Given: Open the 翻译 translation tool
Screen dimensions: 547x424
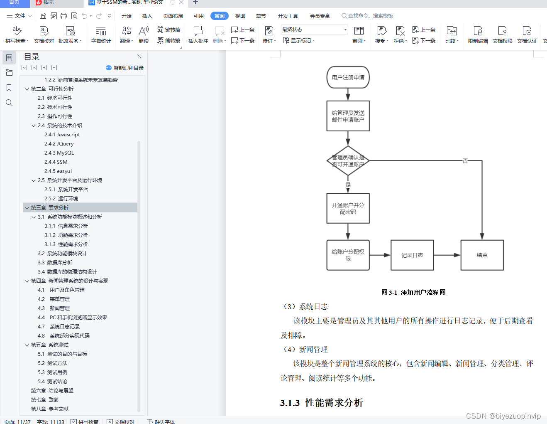Looking at the screenshot, I should click(126, 34).
